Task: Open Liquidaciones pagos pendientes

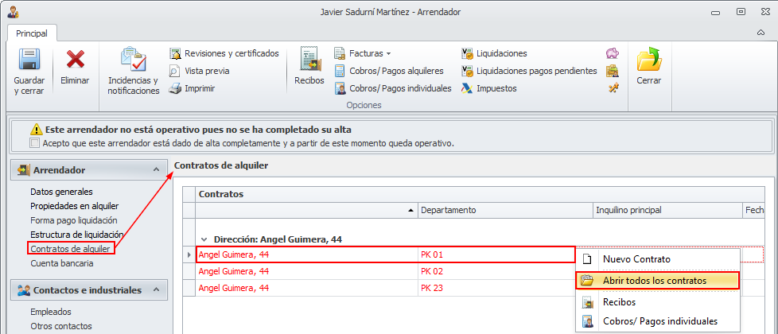Action: 530,71
